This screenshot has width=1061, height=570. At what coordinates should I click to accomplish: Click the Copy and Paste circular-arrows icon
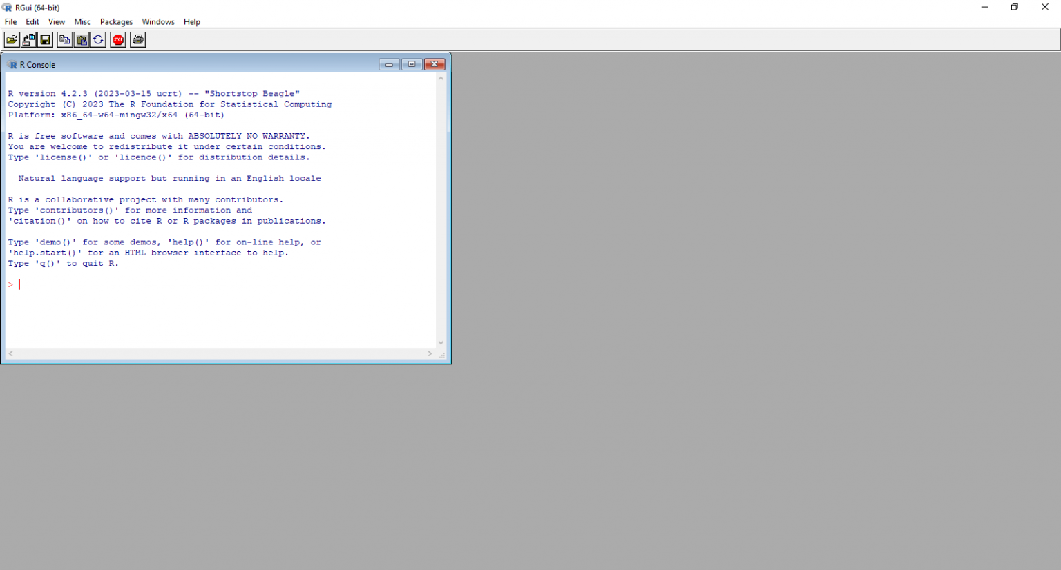click(99, 39)
